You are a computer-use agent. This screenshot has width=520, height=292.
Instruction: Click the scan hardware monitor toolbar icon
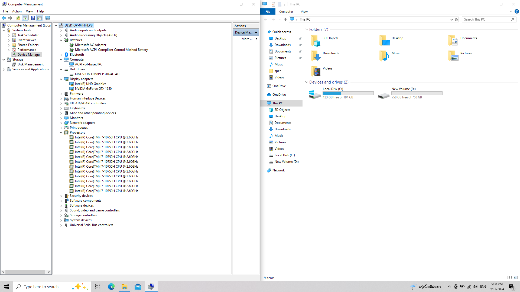48,18
